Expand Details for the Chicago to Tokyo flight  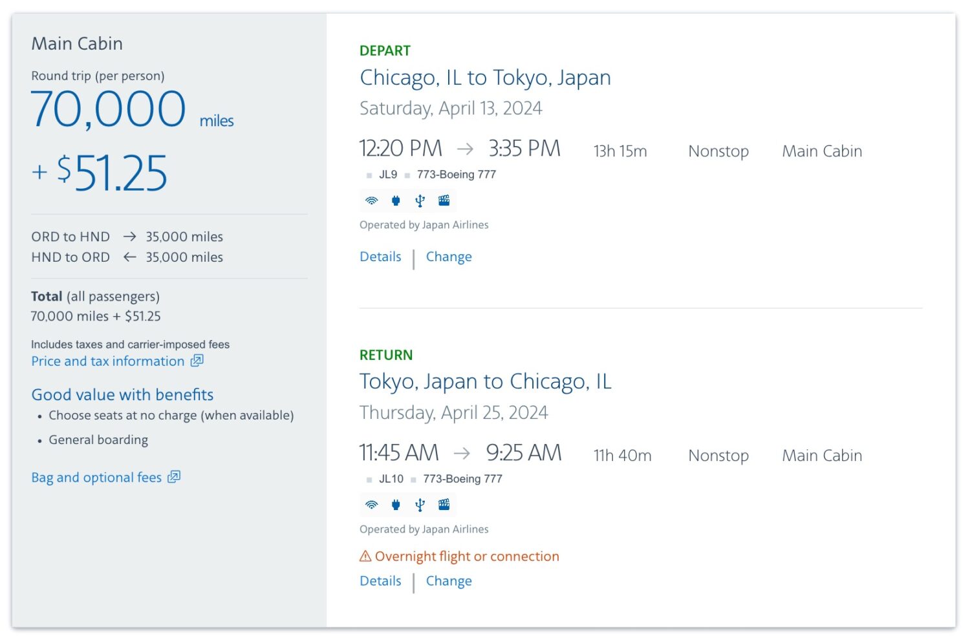coord(380,257)
